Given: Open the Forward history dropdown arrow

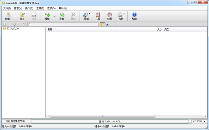Looking at the screenshot, I should pos(20,24).
